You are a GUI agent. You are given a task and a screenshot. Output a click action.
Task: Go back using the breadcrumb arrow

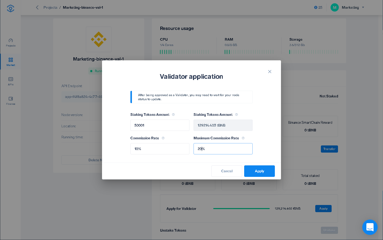37,7
